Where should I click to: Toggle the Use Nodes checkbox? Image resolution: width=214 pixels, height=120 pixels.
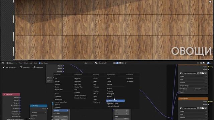(40, 63)
